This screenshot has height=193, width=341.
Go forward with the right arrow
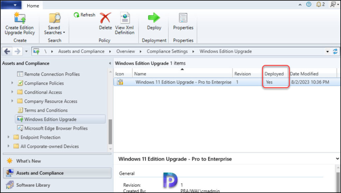(17, 51)
